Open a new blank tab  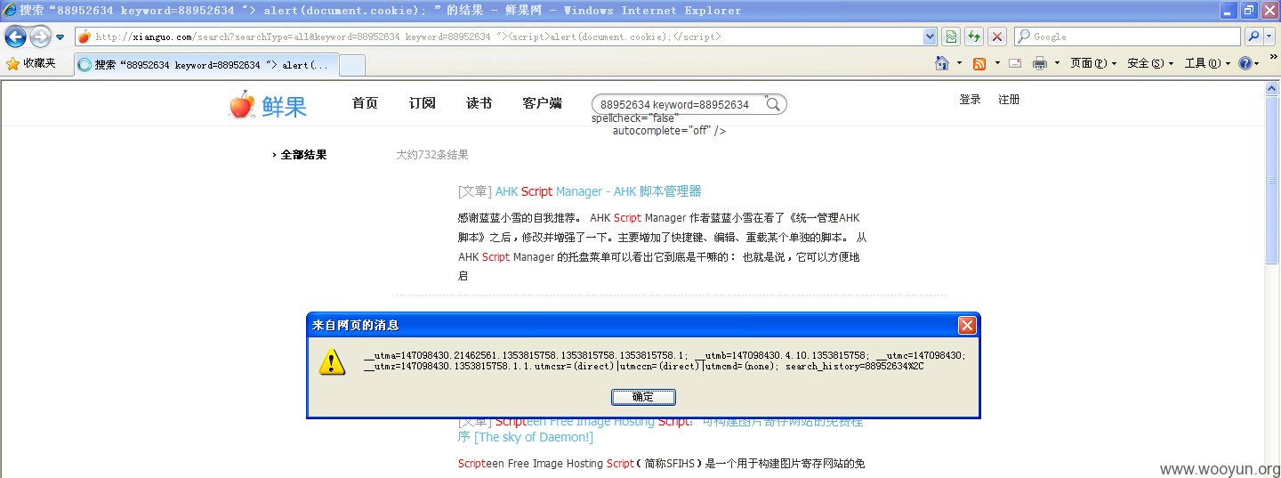pos(352,65)
